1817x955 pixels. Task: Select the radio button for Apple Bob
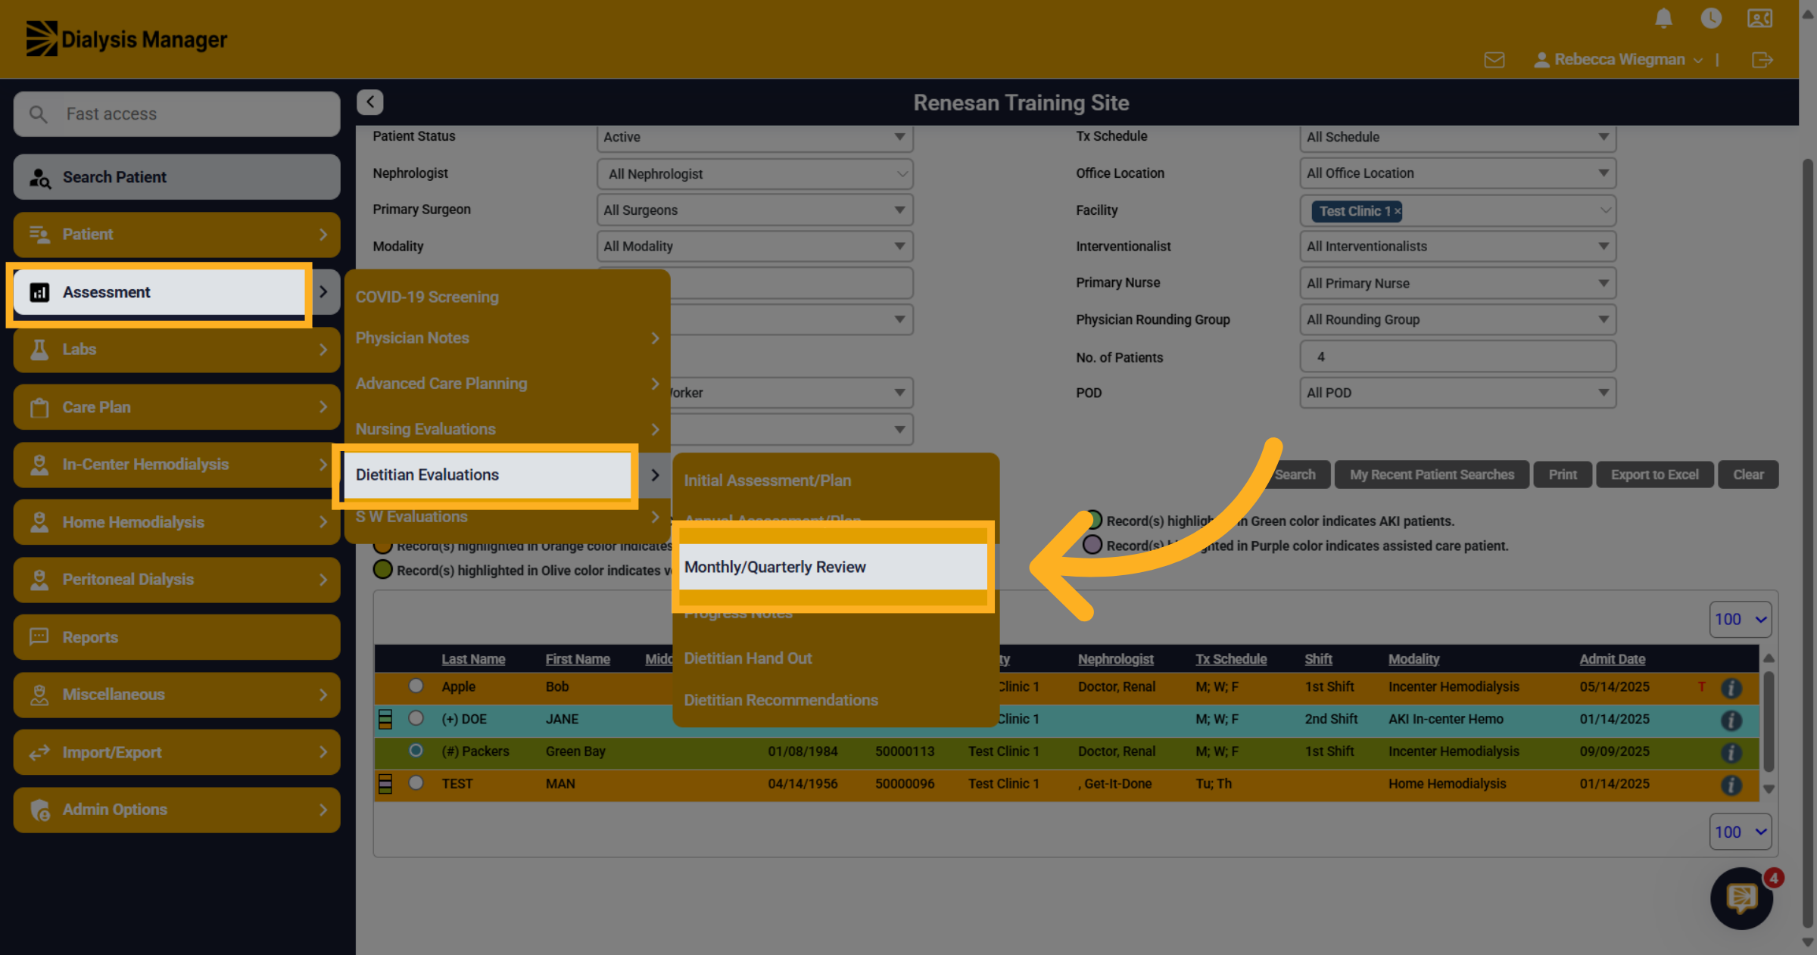pyautogui.click(x=416, y=686)
